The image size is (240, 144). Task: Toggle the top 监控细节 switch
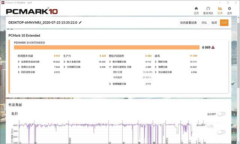(222, 114)
